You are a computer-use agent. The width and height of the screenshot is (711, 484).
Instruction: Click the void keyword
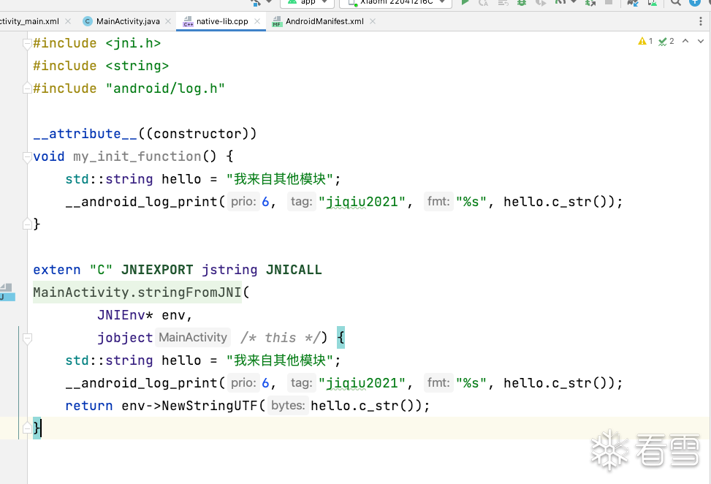pos(49,156)
